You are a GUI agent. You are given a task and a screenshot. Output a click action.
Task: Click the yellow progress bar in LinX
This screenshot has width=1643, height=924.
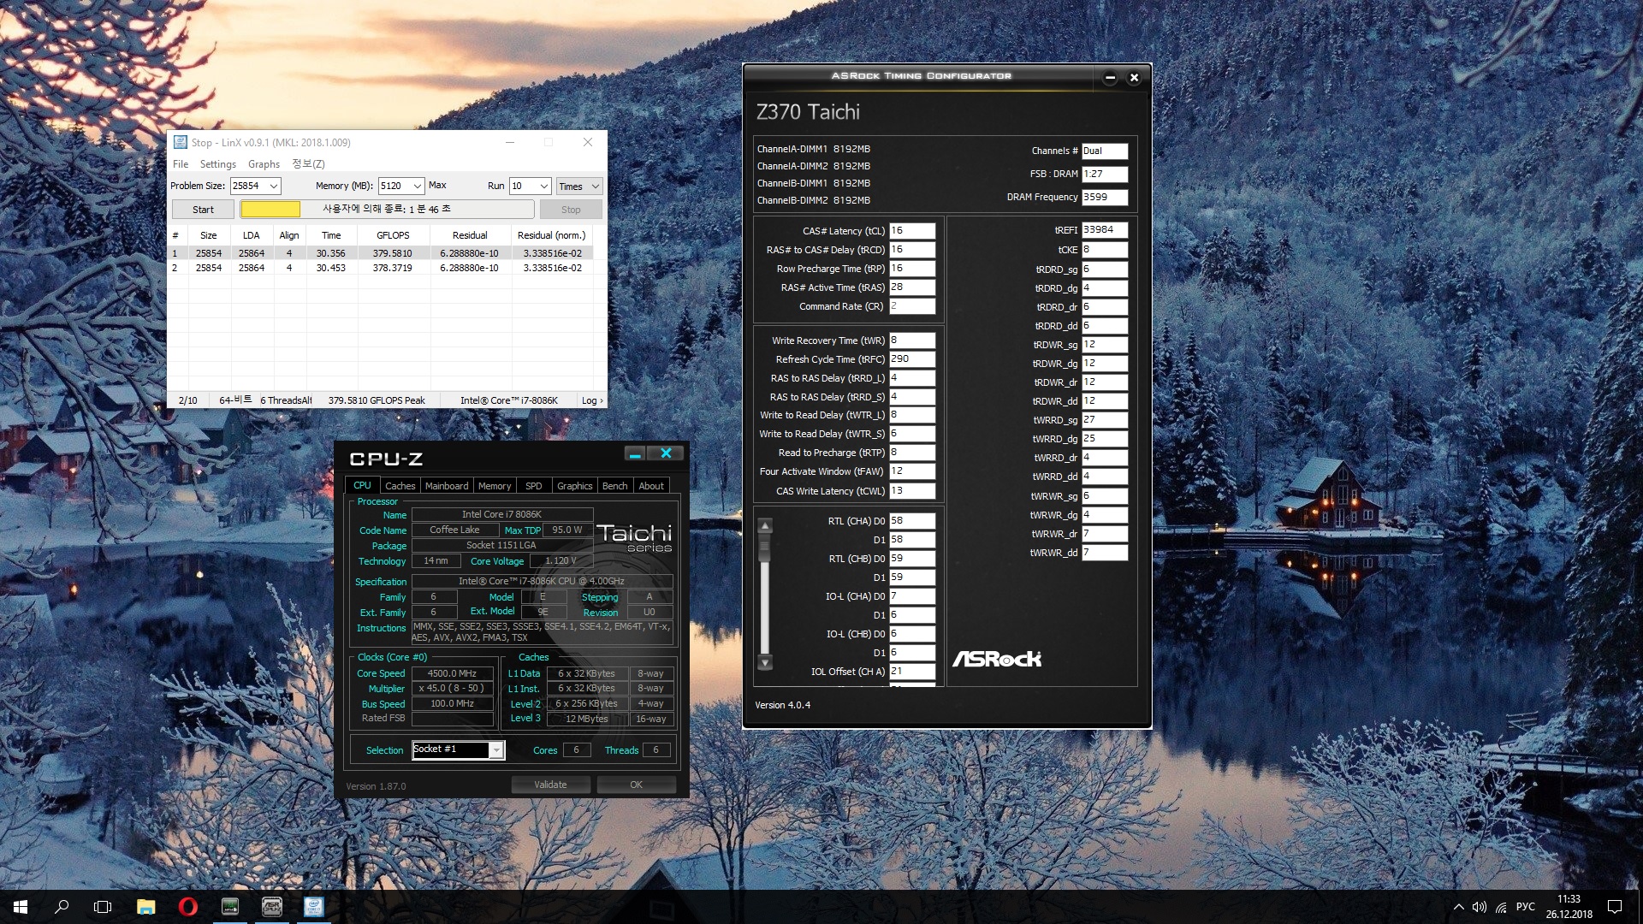pyautogui.click(x=270, y=209)
